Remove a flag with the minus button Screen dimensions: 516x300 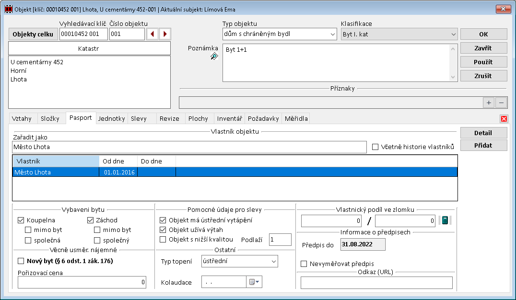click(x=500, y=103)
